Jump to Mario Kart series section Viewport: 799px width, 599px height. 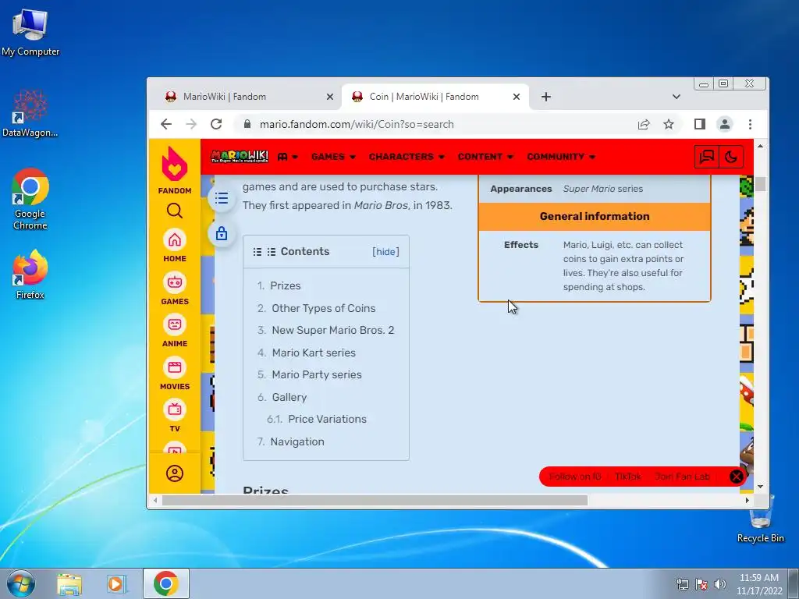coord(314,353)
